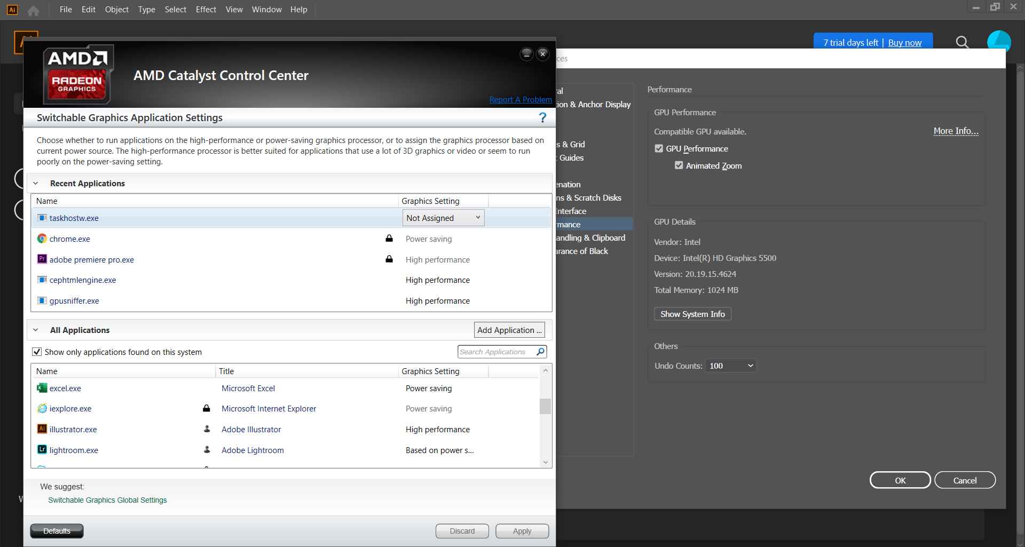Click the AMD Radeon Graphics logo
1025x547 pixels.
click(x=77, y=75)
